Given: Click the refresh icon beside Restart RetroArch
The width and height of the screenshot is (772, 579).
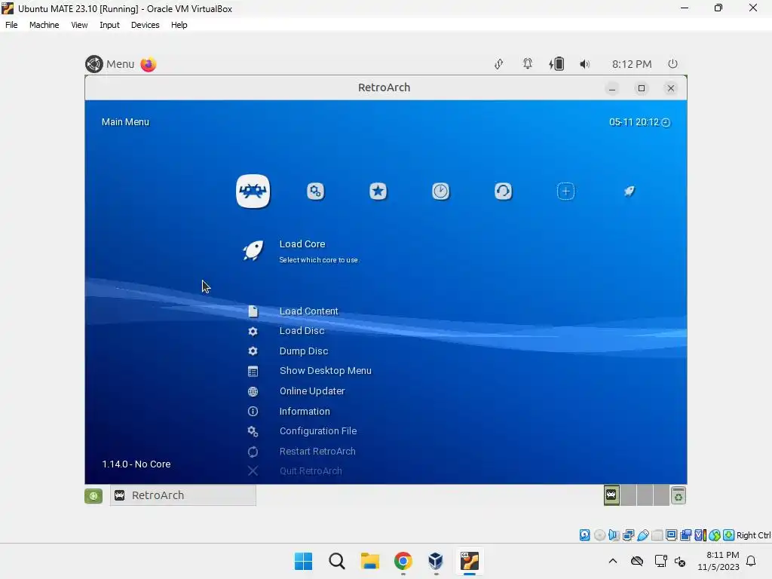Looking at the screenshot, I should 253,452.
